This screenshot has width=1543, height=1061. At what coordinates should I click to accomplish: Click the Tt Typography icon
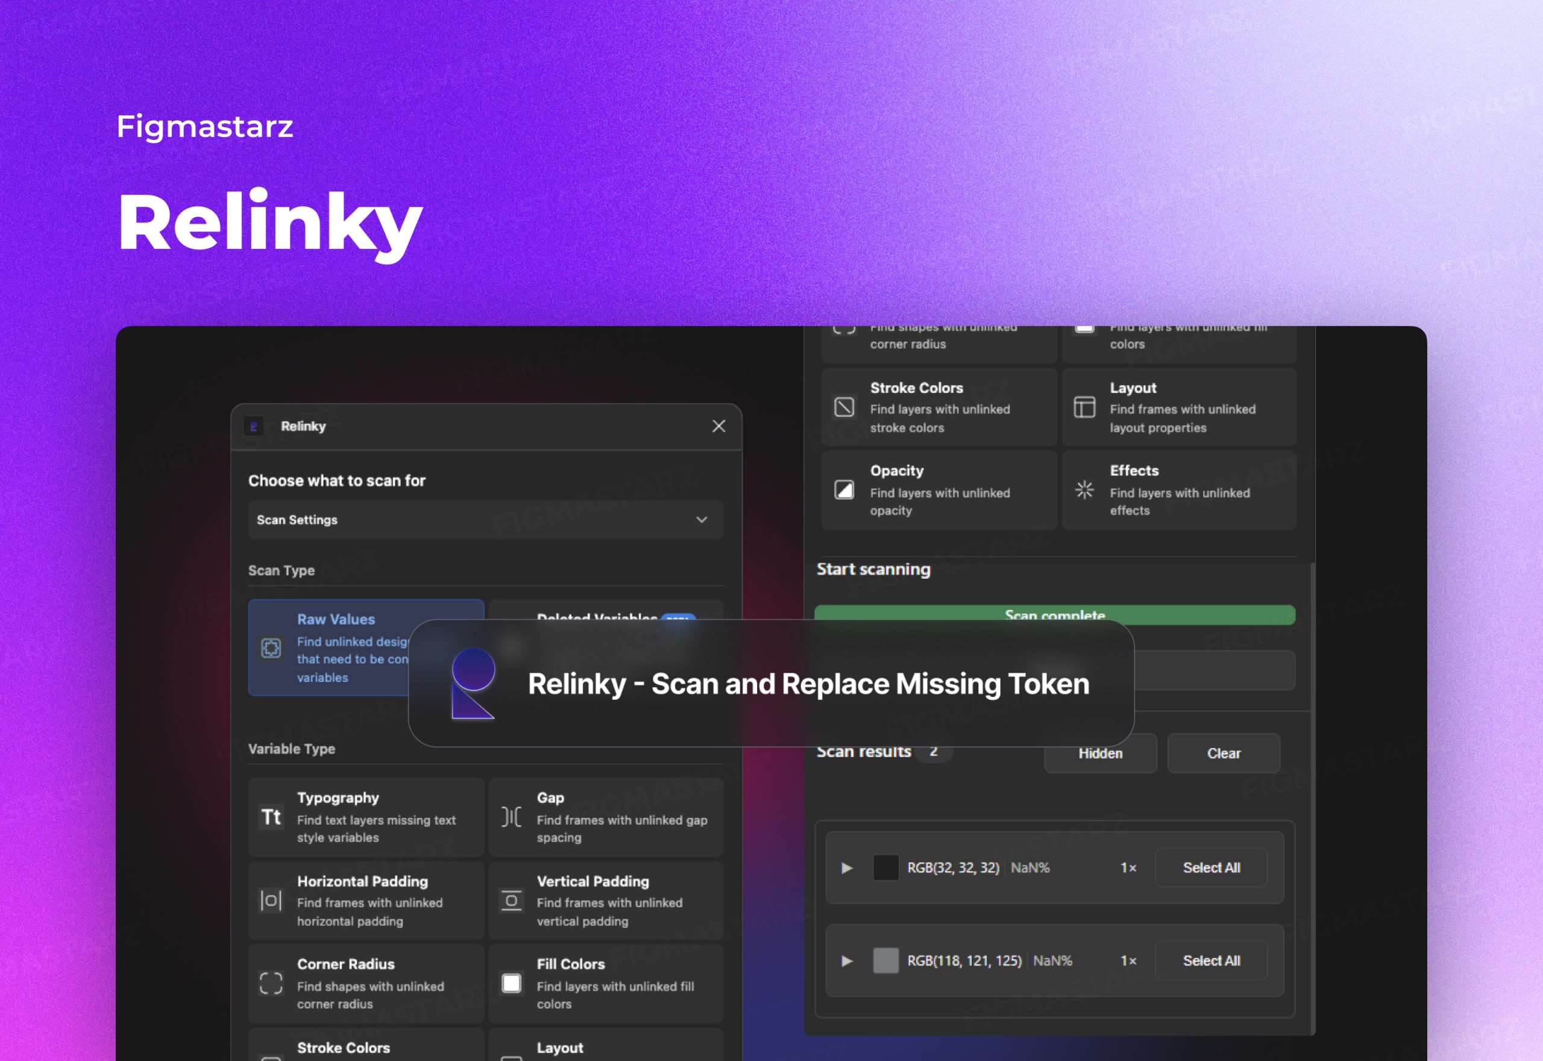pos(271,817)
